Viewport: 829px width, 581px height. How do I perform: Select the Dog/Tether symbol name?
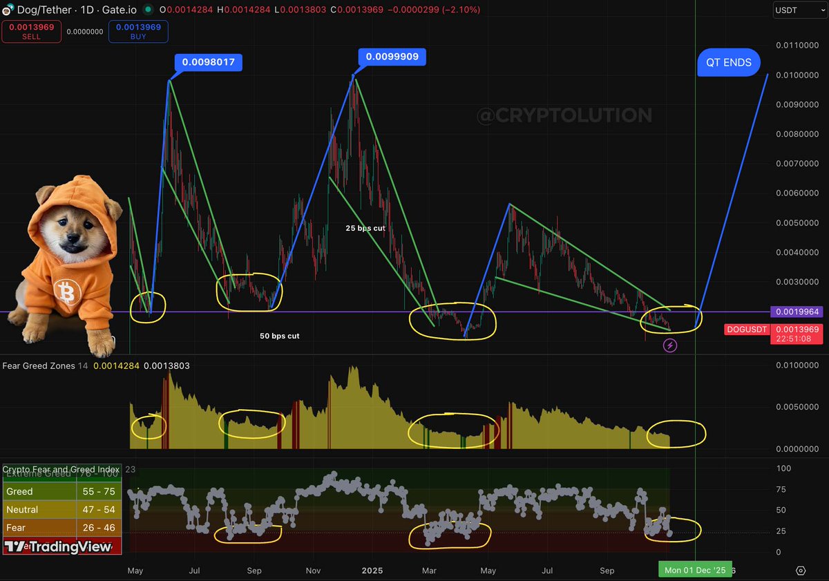tap(43, 10)
